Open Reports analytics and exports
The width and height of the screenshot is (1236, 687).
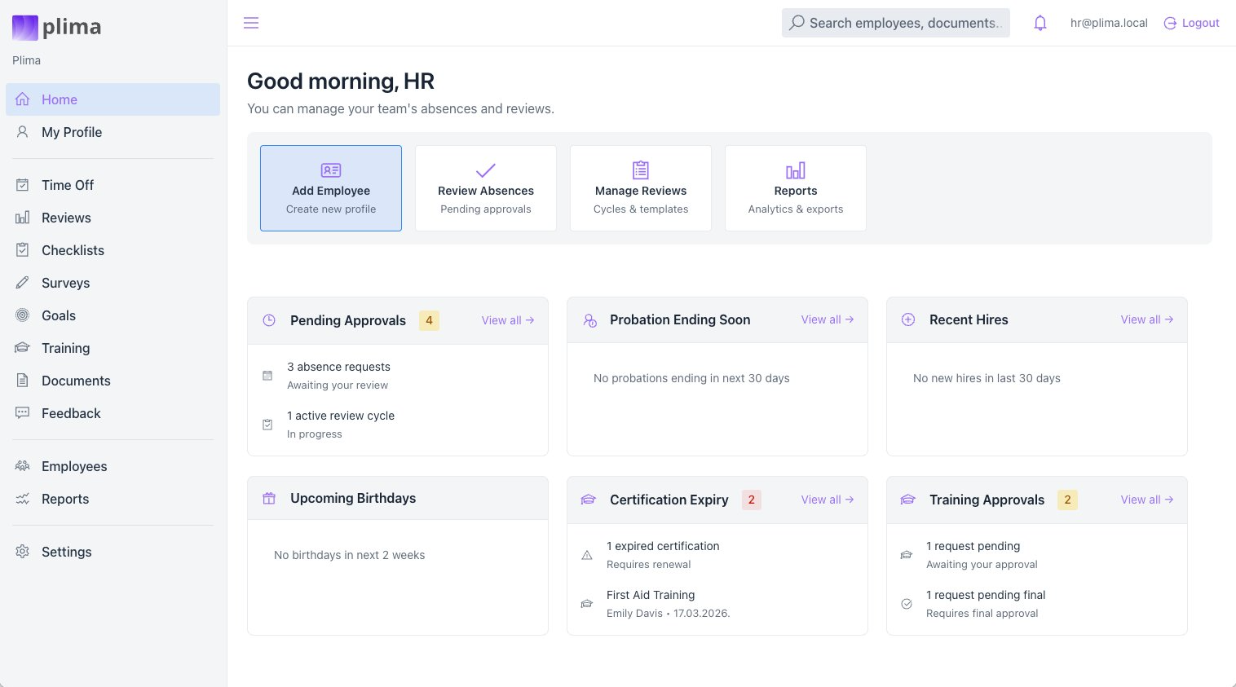click(x=795, y=187)
